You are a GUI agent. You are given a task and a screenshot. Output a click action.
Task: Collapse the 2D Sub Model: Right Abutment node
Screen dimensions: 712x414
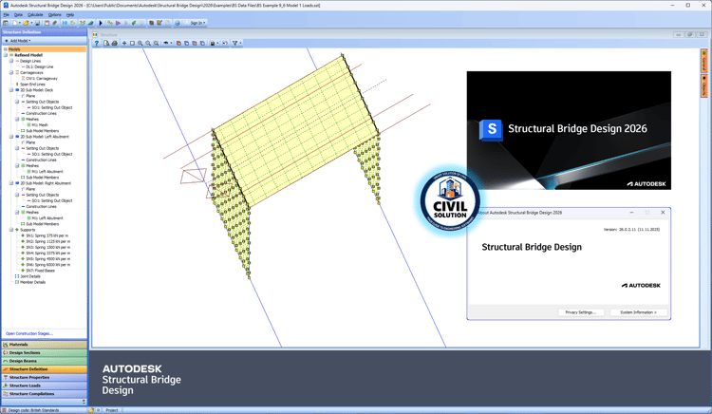point(11,183)
